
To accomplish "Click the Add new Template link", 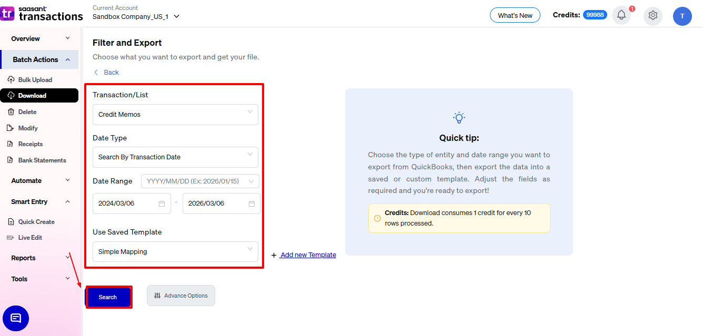I will (307, 255).
